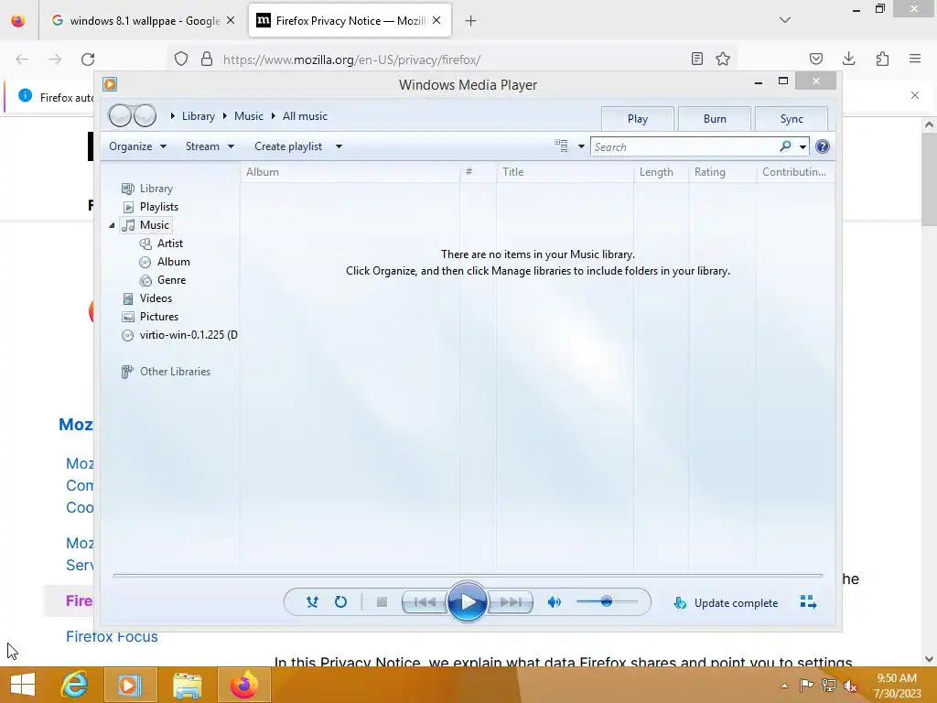The image size is (937, 703).
Task: Switch to the Play tab
Action: coord(638,118)
